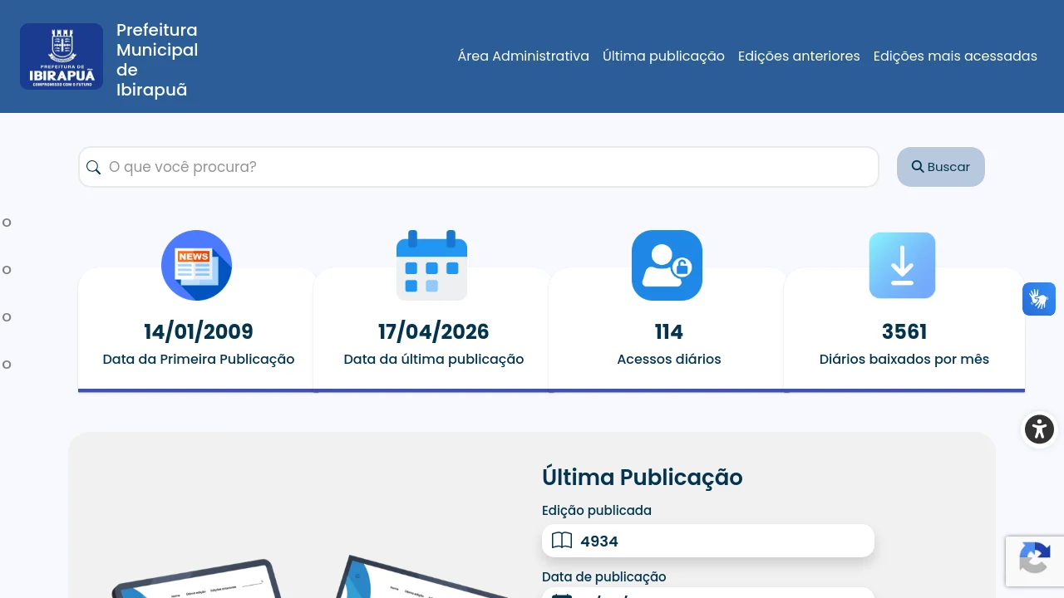Go to Última publicação in navigation
Viewport: 1064px width, 598px height.
point(663,56)
